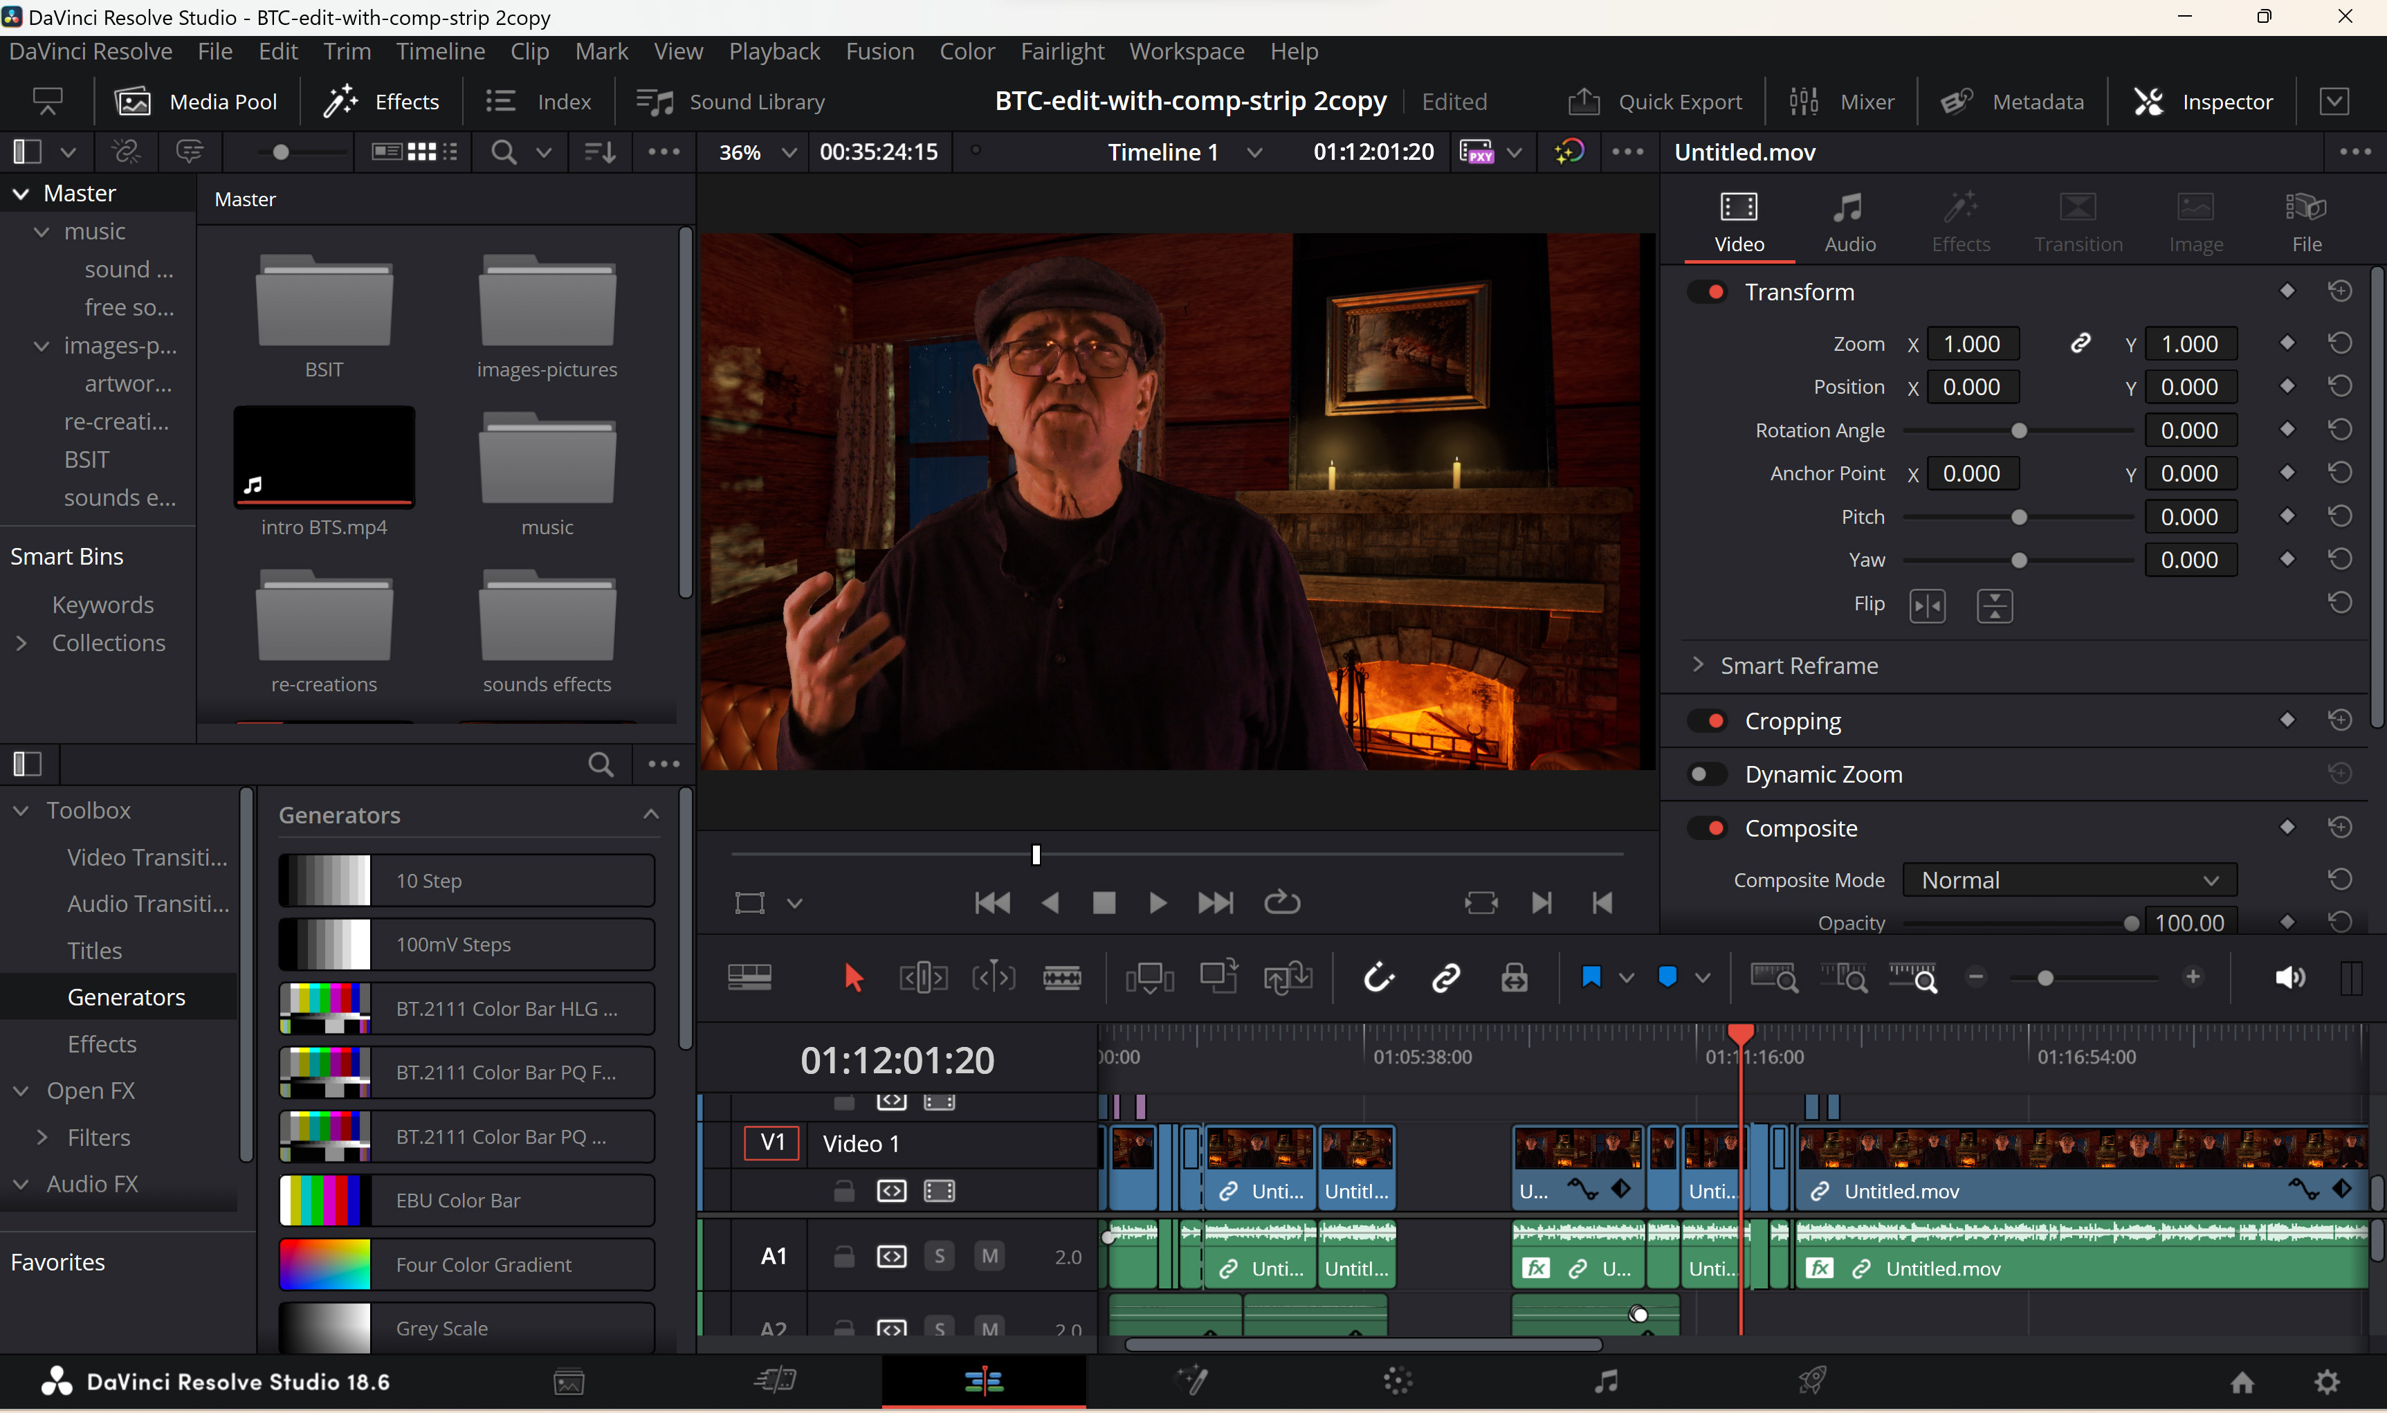The width and height of the screenshot is (2387, 1413).
Task: Mute track A1 with M button
Action: coord(990,1256)
